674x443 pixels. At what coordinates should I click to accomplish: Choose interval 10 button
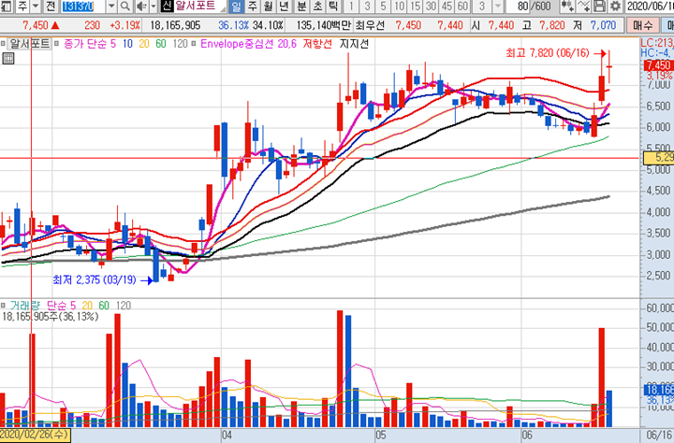400,6
